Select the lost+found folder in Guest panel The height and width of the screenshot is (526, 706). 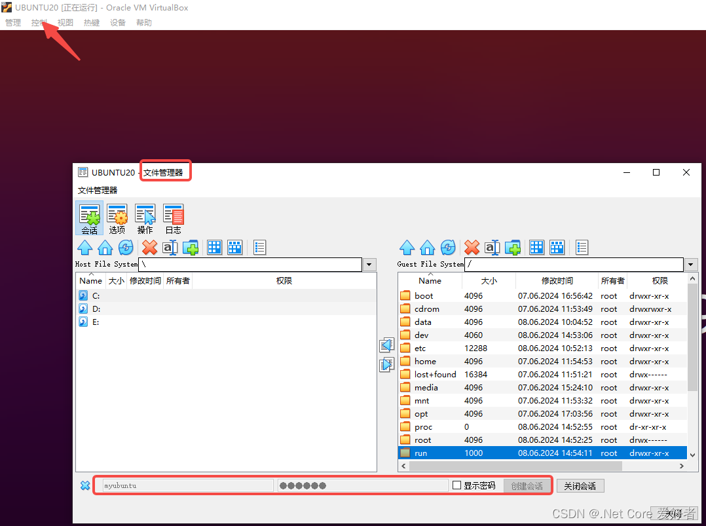[542, 374]
